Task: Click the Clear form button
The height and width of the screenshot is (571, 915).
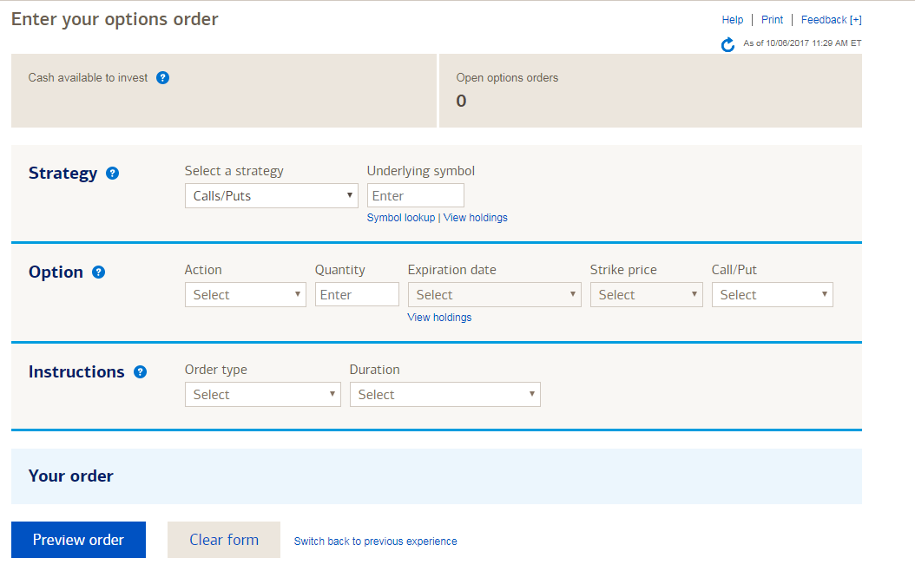Action: pos(224,540)
